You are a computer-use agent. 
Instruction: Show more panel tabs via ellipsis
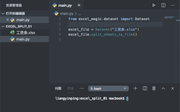(x=82, y=88)
